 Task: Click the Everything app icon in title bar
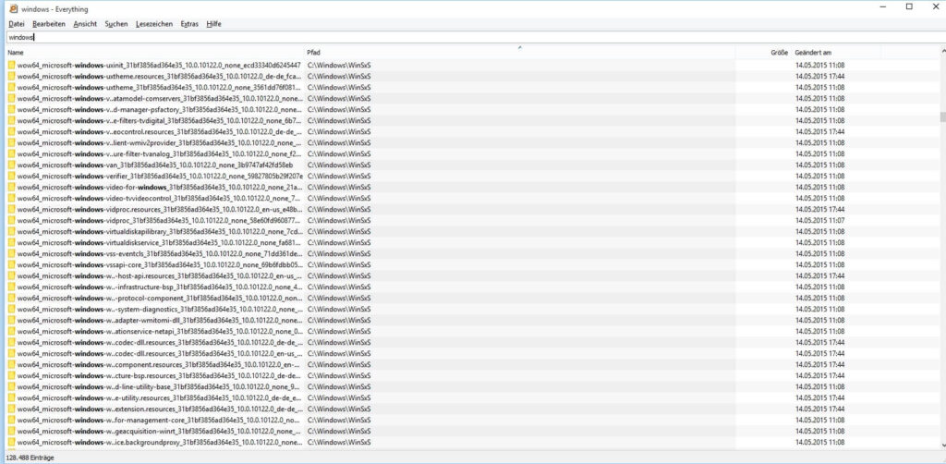[x=13, y=8]
